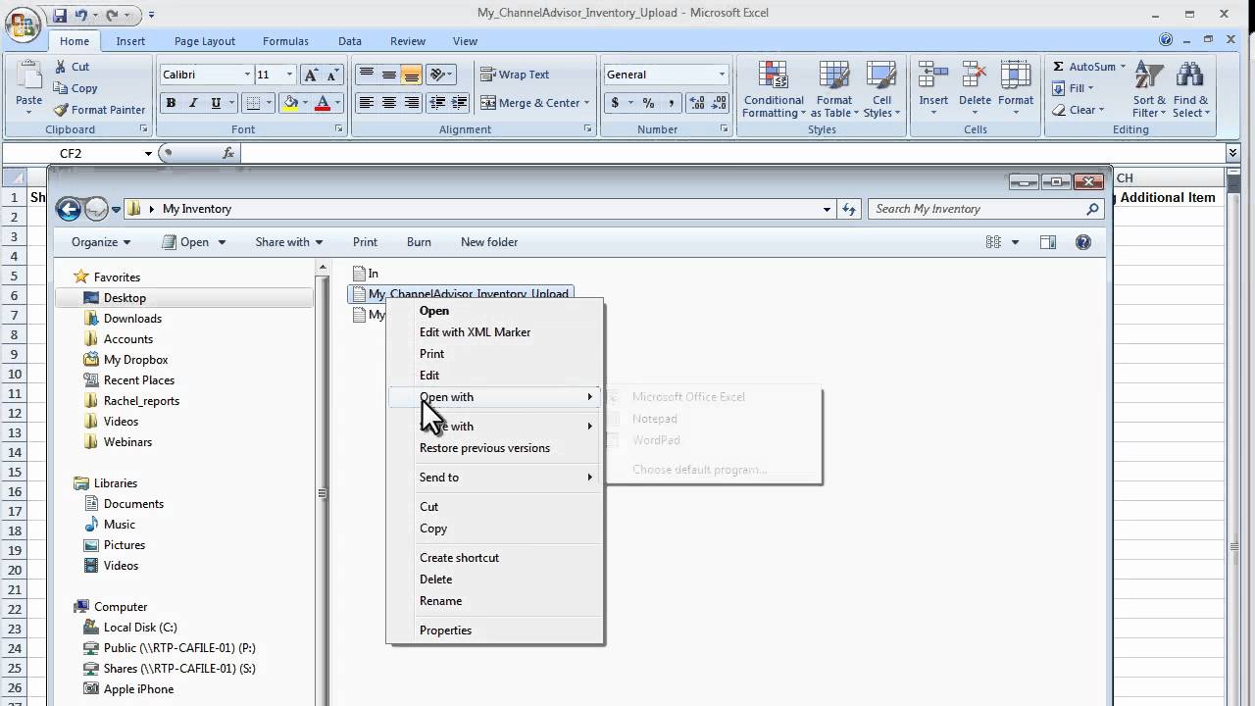The width and height of the screenshot is (1255, 706).
Task: Toggle Align Text Left
Action: click(367, 103)
